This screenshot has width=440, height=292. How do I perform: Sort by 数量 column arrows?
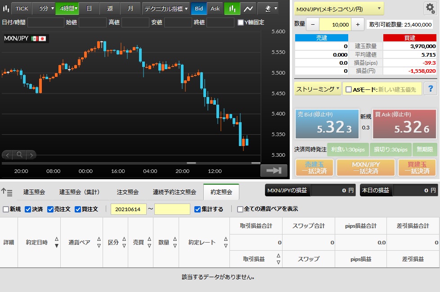175,243
